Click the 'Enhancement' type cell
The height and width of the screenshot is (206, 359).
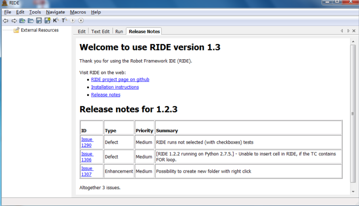[x=119, y=171]
